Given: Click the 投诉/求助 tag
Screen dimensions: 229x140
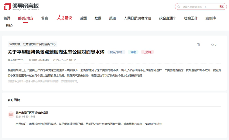Looking at the screenshot, I should point(116,52).
